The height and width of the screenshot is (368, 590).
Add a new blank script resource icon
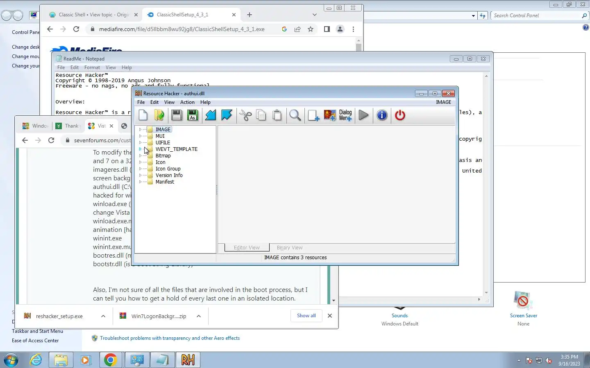coord(313,115)
